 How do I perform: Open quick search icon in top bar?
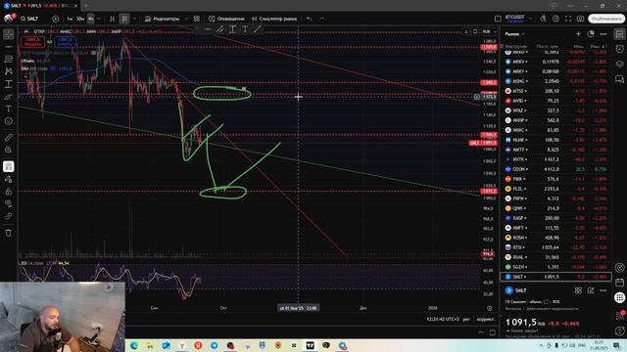(543, 19)
